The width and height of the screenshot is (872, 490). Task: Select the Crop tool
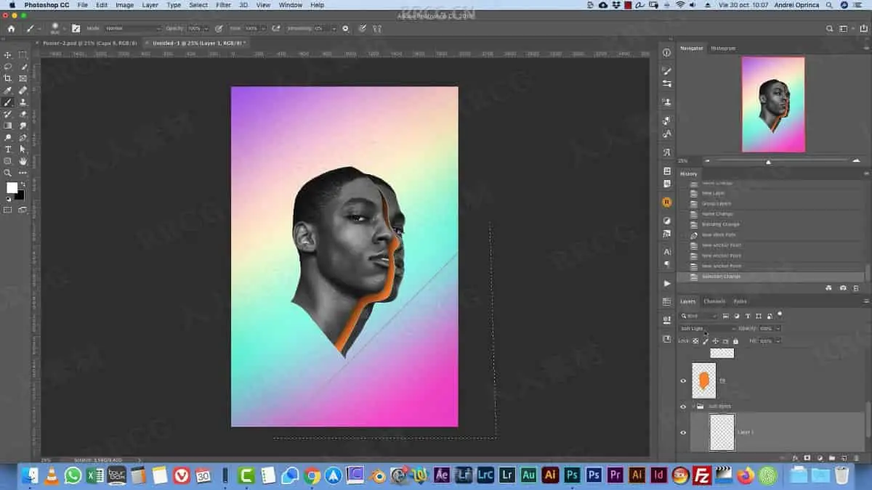coord(8,78)
